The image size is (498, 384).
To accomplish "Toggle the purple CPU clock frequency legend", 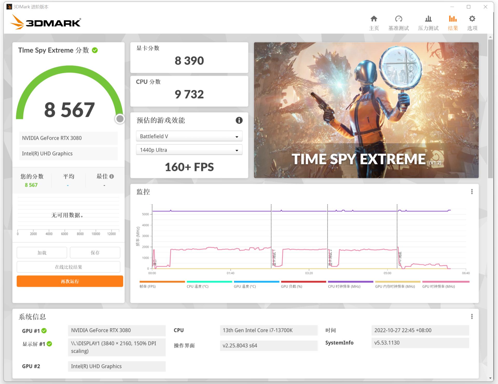I will tap(350, 285).
